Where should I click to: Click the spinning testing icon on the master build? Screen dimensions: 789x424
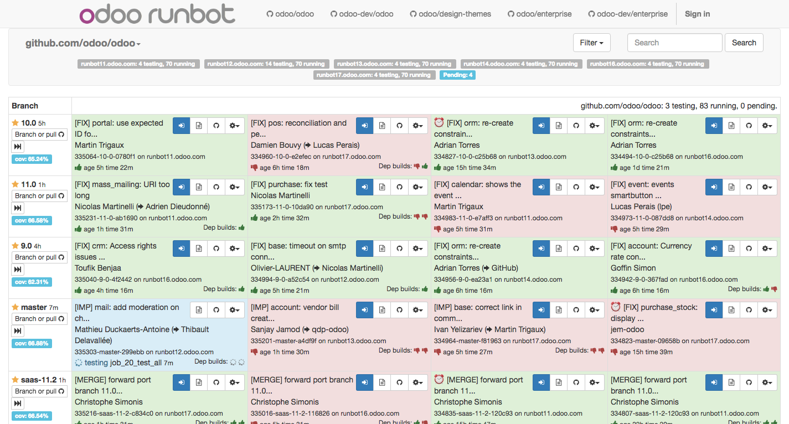coord(78,363)
